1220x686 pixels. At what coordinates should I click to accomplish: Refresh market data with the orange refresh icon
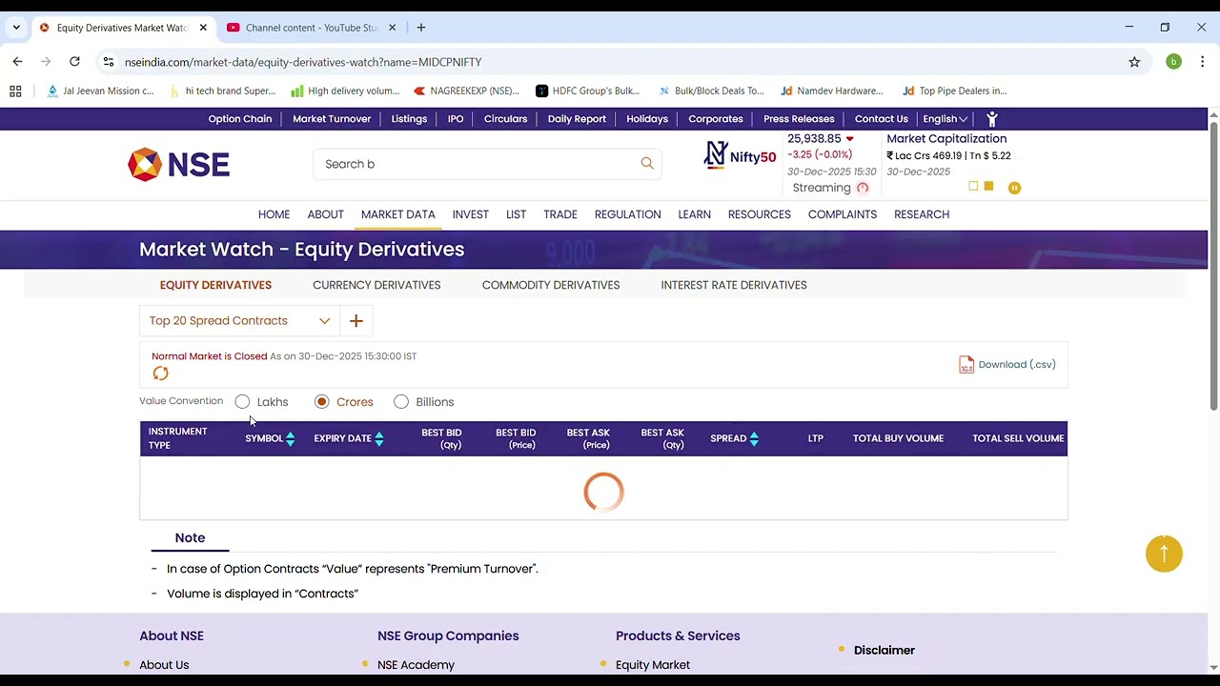(x=160, y=373)
